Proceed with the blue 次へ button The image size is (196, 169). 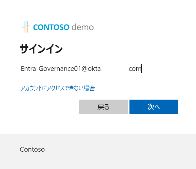pos(154,107)
